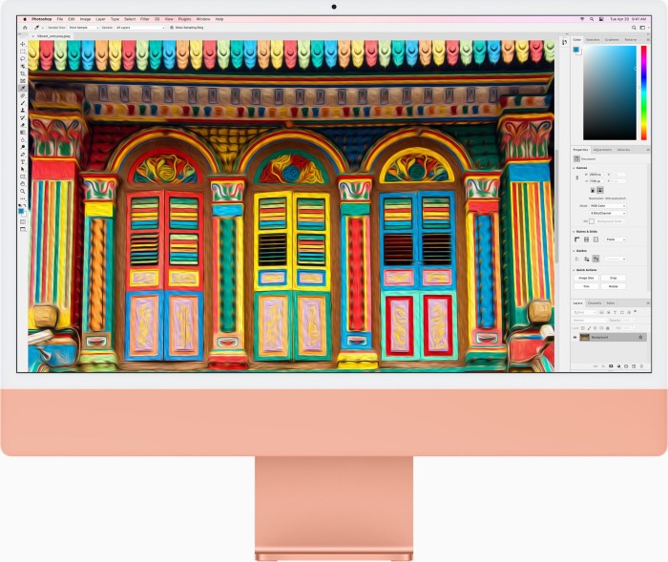Click the Rotate quick action button
The height and width of the screenshot is (562, 668).
[x=612, y=285]
